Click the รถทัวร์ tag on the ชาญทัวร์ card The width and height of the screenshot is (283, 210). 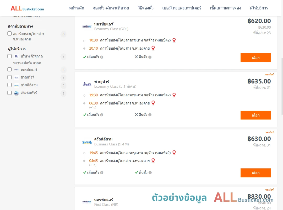[x=269, y=75]
